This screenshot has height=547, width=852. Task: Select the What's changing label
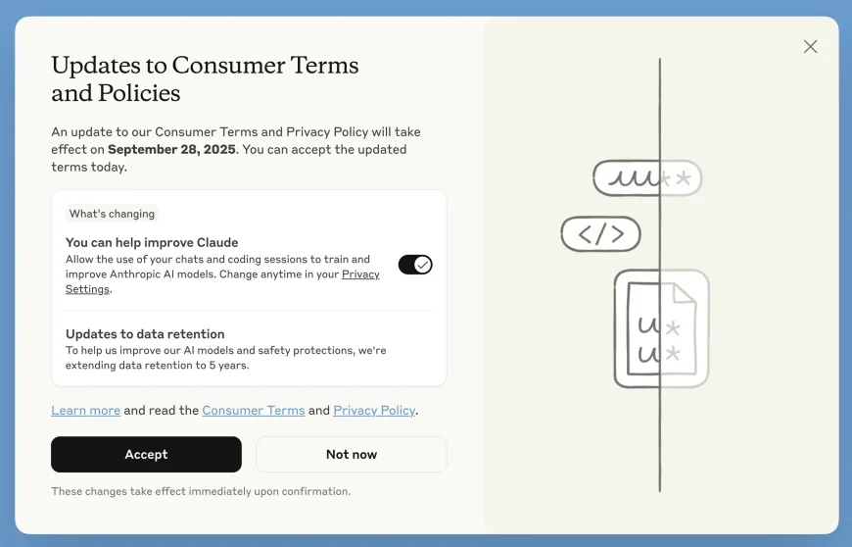112,214
